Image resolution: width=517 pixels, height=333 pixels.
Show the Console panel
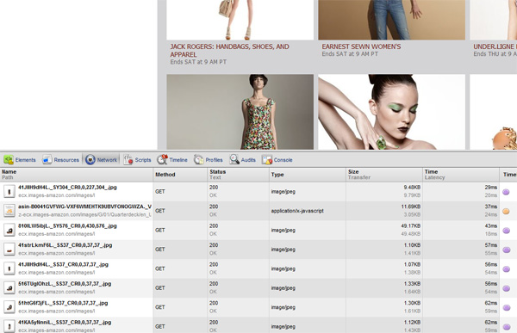277,160
